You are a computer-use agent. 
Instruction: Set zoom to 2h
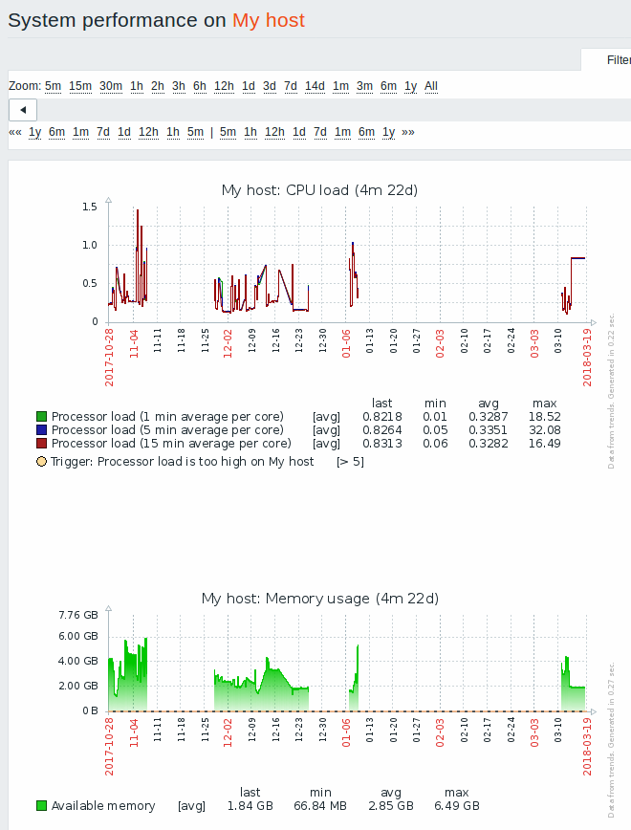point(158,86)
